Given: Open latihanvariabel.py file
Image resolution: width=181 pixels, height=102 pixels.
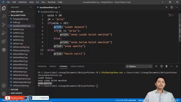Looking at the screenshot, I should [x=21, y=86].
